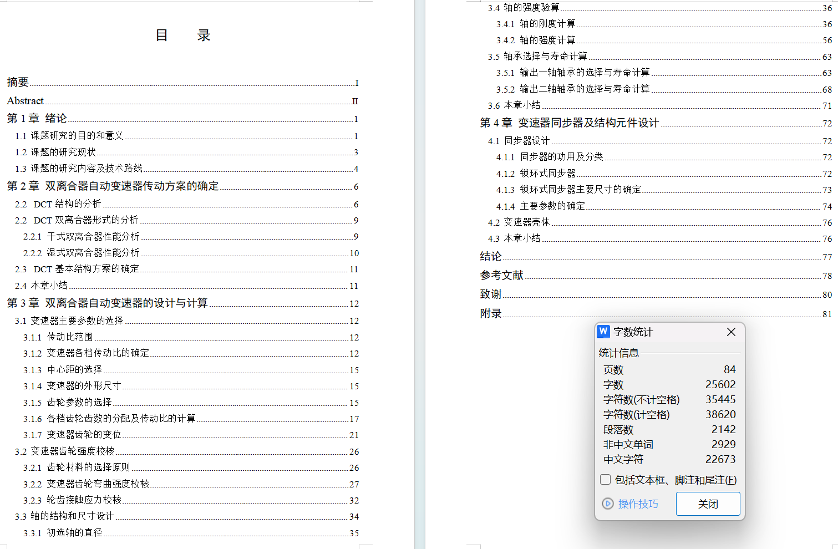The image size is (838, 549).
Task: Click the 非中文单词 row label
Action: pyautogui.click(x=628, y=444)
